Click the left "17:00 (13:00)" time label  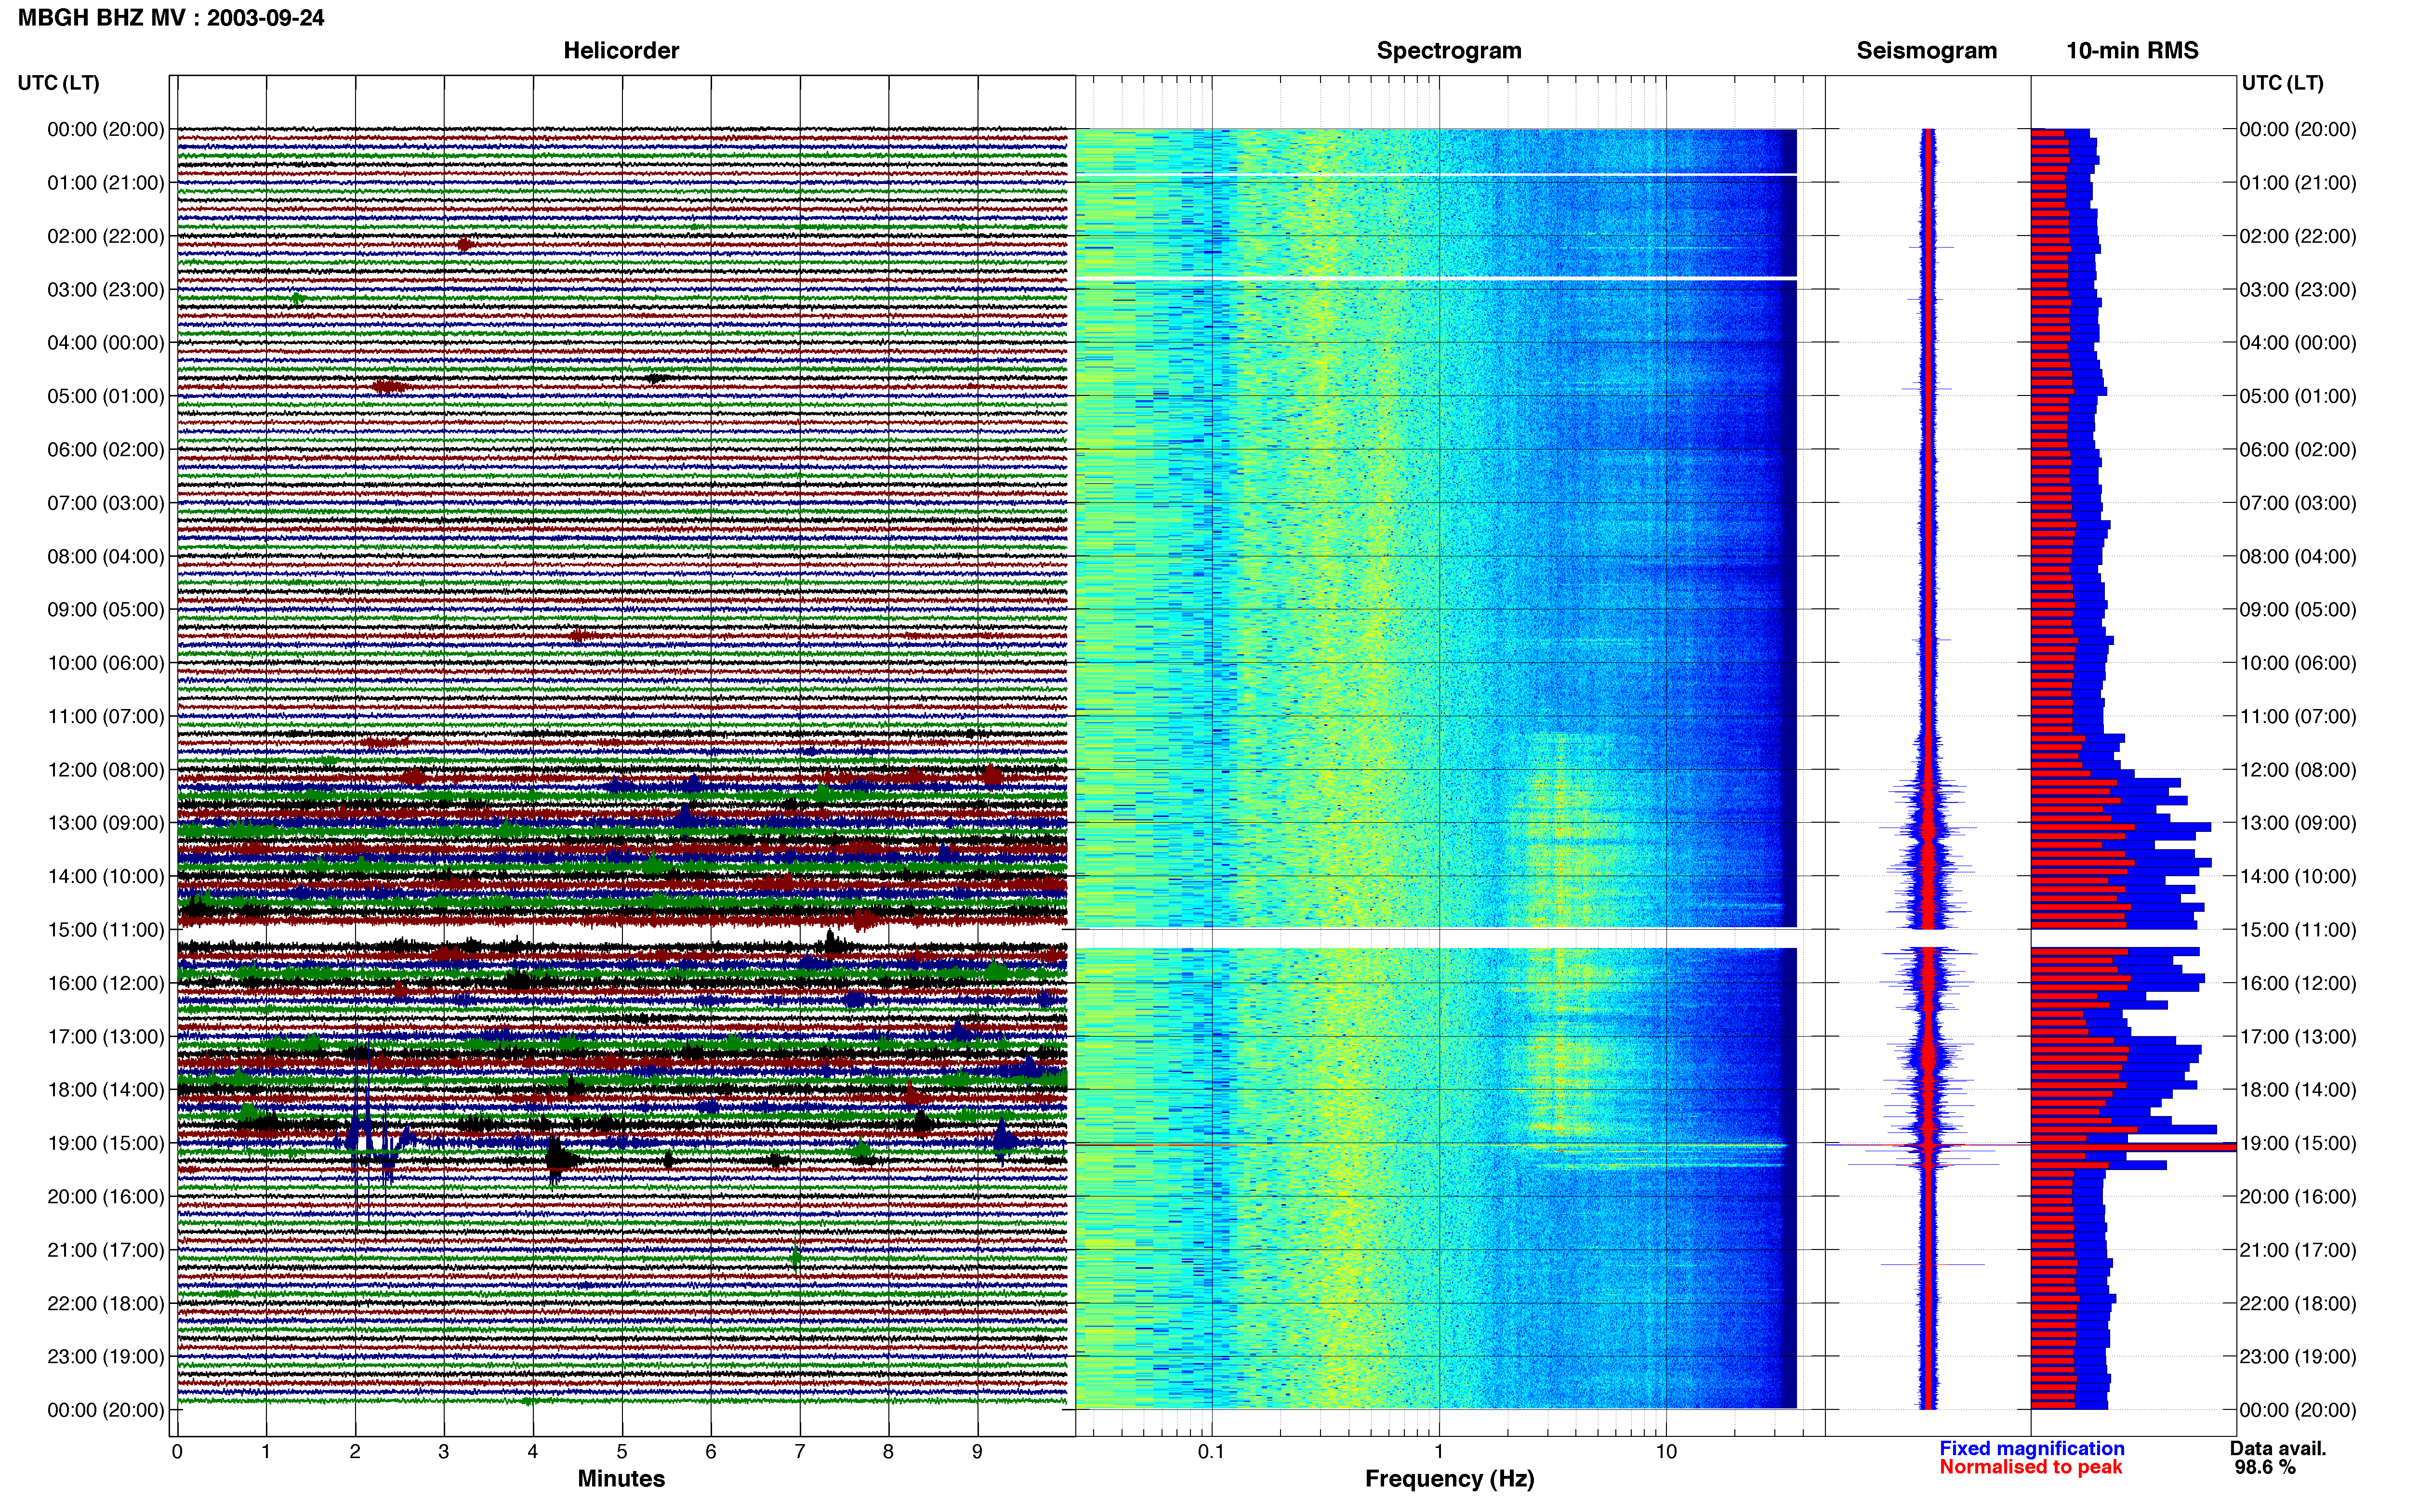click(106, 1037)
